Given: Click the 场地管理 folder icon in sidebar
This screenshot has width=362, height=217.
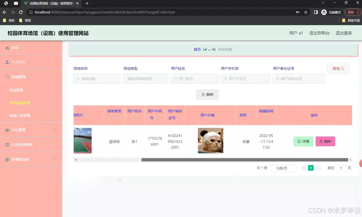Looking at the screenshot, I should (x=7, y=77).
